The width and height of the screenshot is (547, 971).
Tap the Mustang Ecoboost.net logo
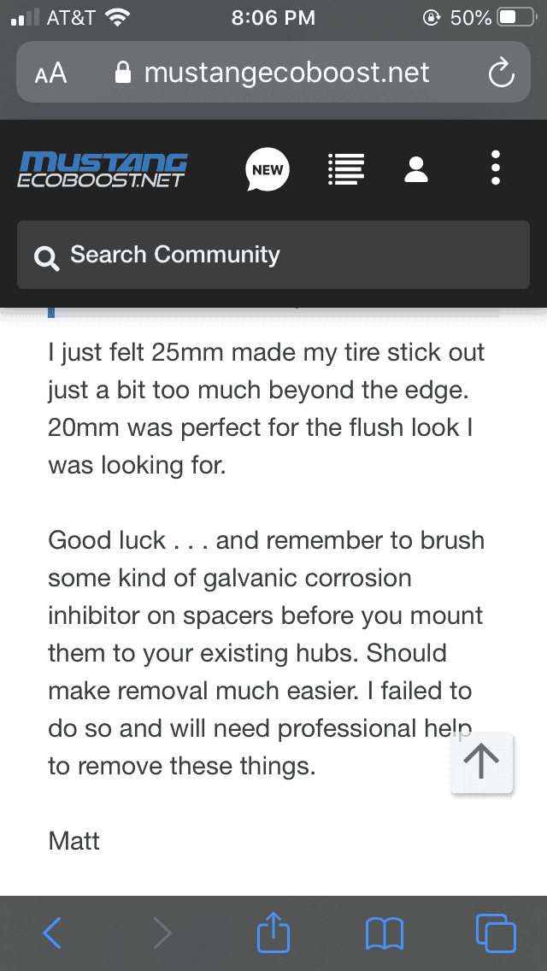pos(103,170)
